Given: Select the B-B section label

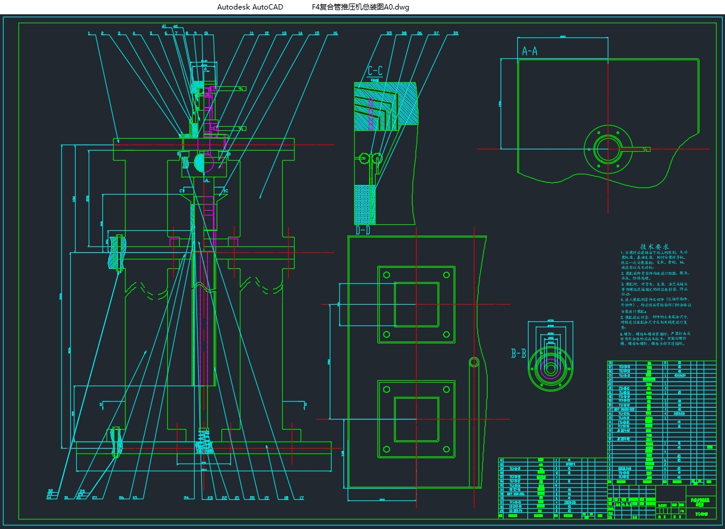Looking at the screenshot, I should [x=518, y=353].
